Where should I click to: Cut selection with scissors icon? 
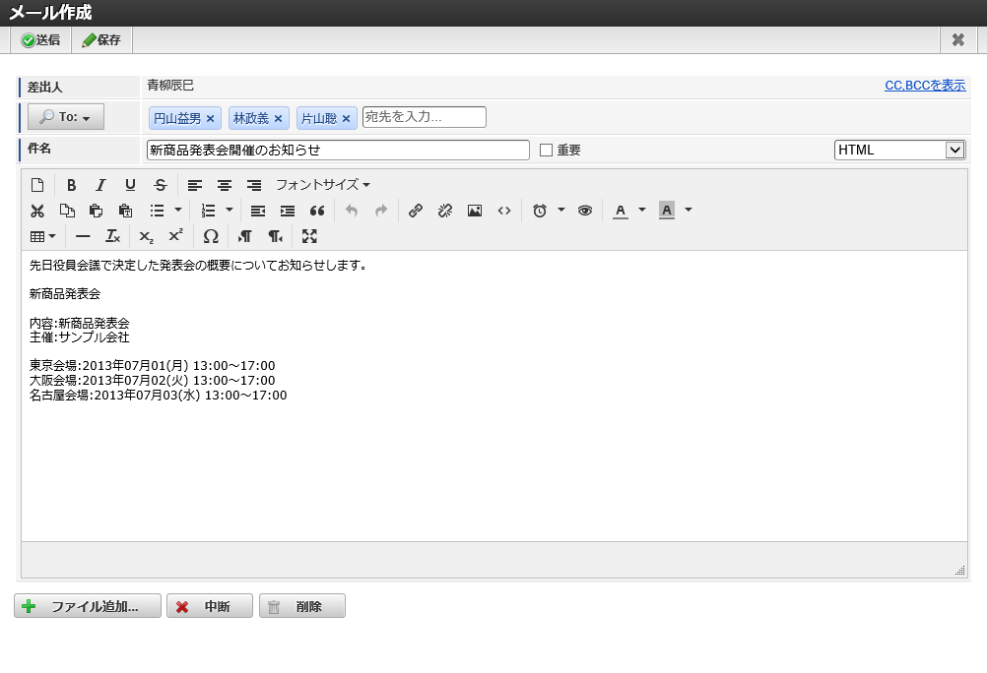[x=37, y=211]
